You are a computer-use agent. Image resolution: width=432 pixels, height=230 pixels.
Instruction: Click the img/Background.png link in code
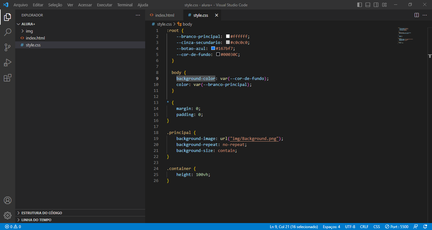point(254,139)
